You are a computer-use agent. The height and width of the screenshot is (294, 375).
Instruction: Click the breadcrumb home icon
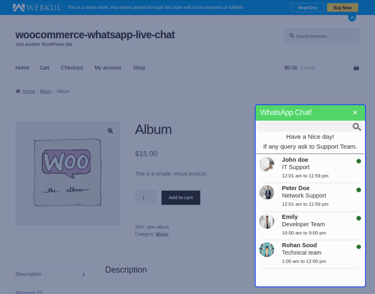(18, 91)
